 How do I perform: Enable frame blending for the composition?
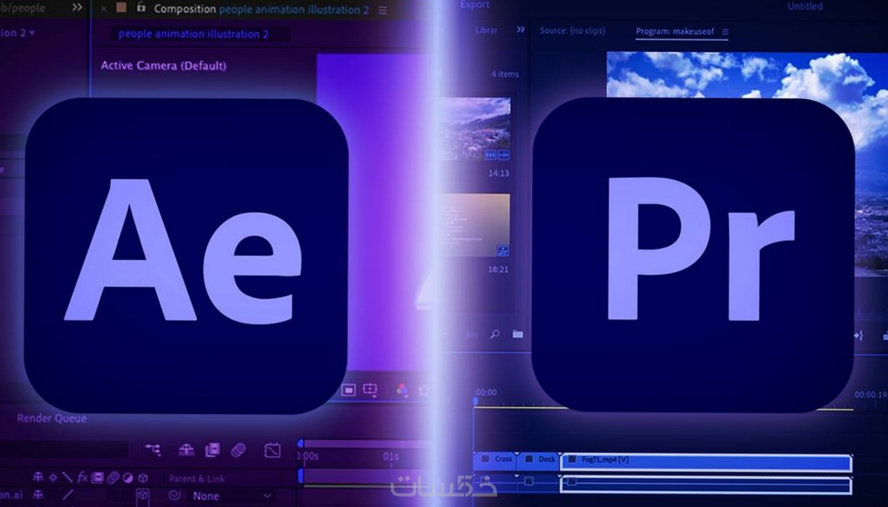tap(213, 450)
